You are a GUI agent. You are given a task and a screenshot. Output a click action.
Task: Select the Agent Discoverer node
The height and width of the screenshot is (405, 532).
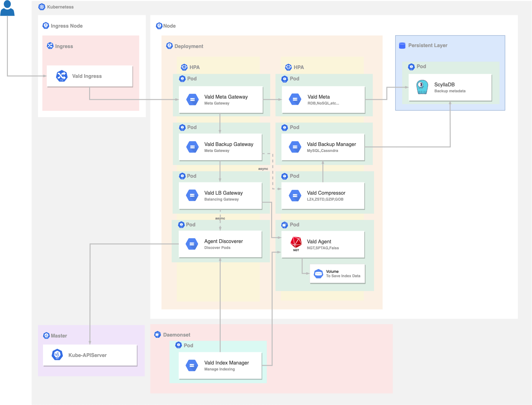pos(220,244)
